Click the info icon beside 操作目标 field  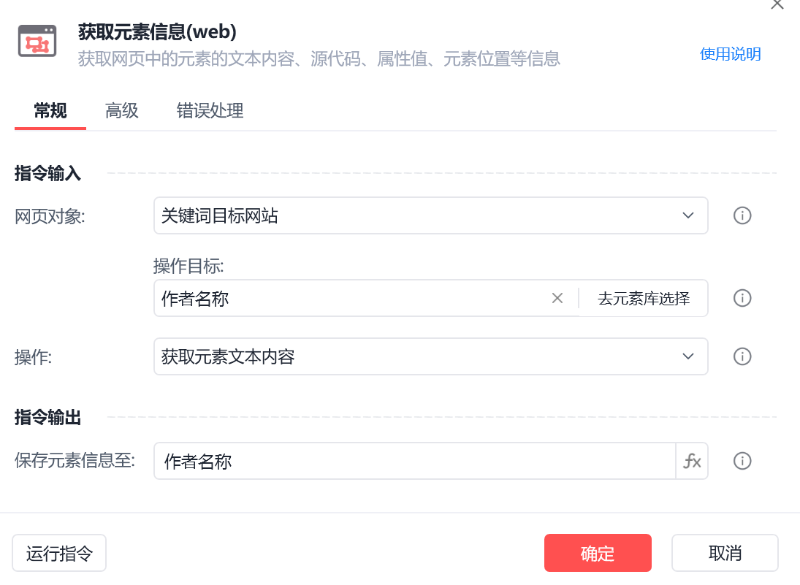[742, 299]
